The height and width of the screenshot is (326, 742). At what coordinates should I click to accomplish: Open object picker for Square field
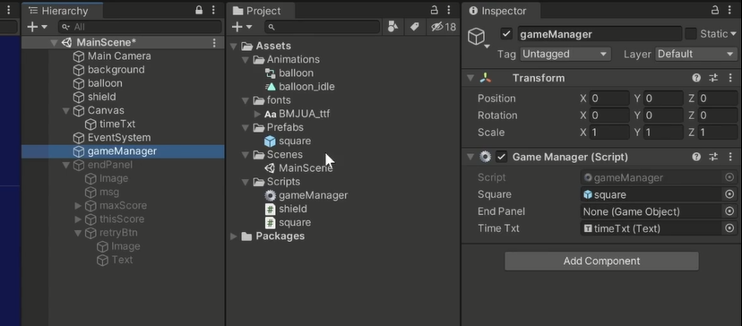point(729,194)
